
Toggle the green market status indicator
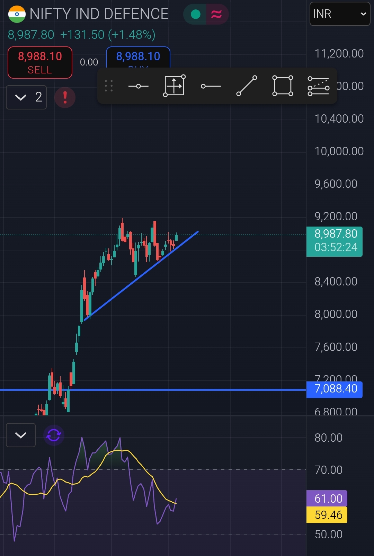tap(196, 14)
